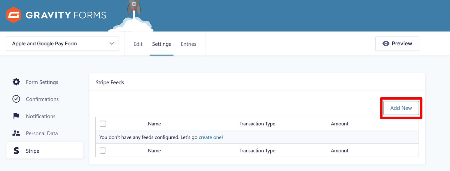Click the Stripe Feeds panel title
This screenshot has width=450, height=171.
click(x=110, y=82)
